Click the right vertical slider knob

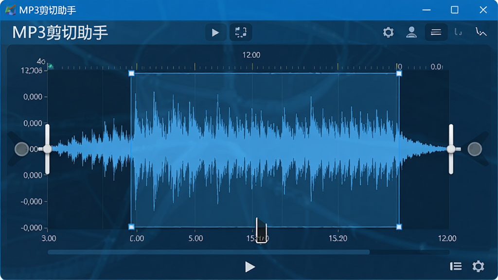451,149
